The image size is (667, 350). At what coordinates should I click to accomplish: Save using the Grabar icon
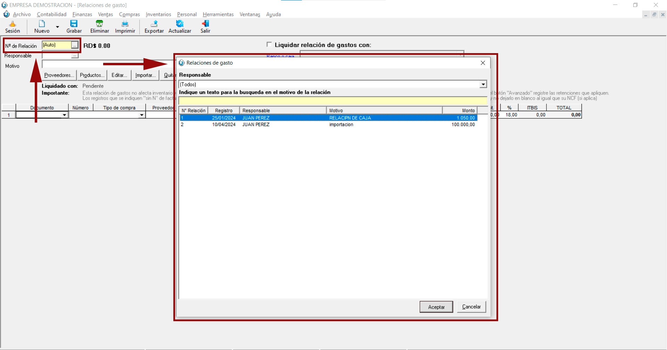(x=74, y=27)
